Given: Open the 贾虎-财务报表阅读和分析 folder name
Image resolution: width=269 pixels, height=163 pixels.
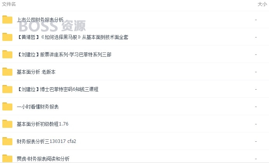Looking at the screenshot, I should tap(43, 159).
